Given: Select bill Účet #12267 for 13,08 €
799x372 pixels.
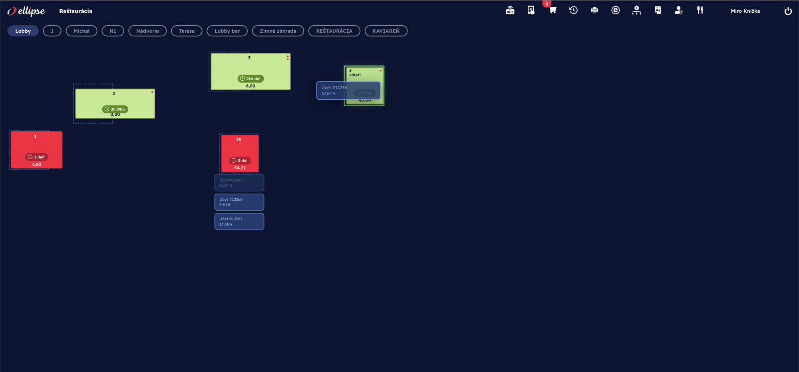Looking at the screenshot, I should (239, 222).
